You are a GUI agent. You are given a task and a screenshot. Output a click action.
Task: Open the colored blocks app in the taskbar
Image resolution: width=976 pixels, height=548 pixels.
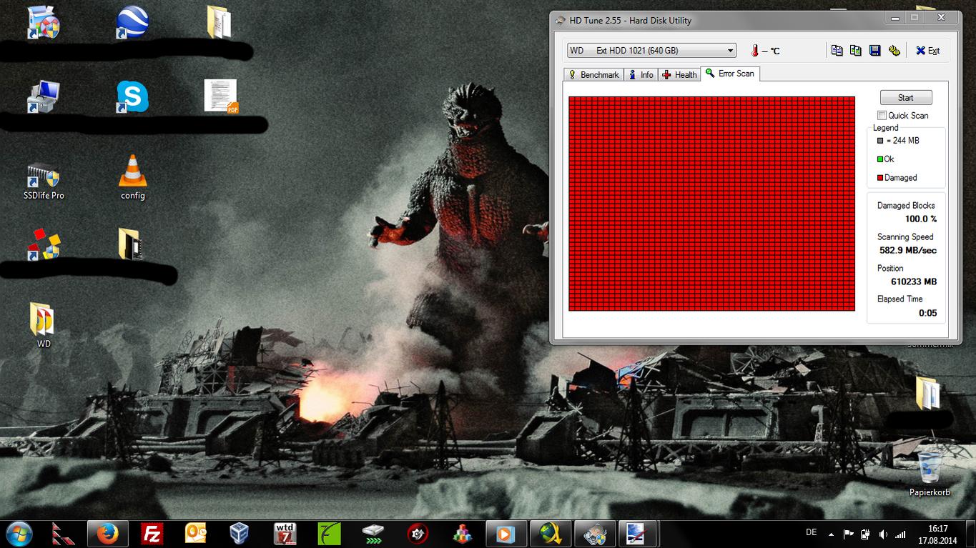click(x=462, y=534)
